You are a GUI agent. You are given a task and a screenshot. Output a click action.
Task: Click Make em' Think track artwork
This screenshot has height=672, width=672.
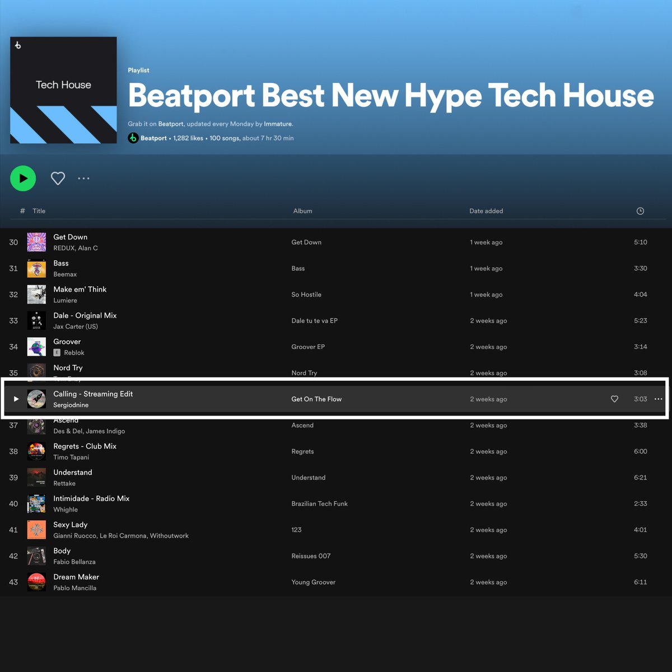[x=36, y=295]
